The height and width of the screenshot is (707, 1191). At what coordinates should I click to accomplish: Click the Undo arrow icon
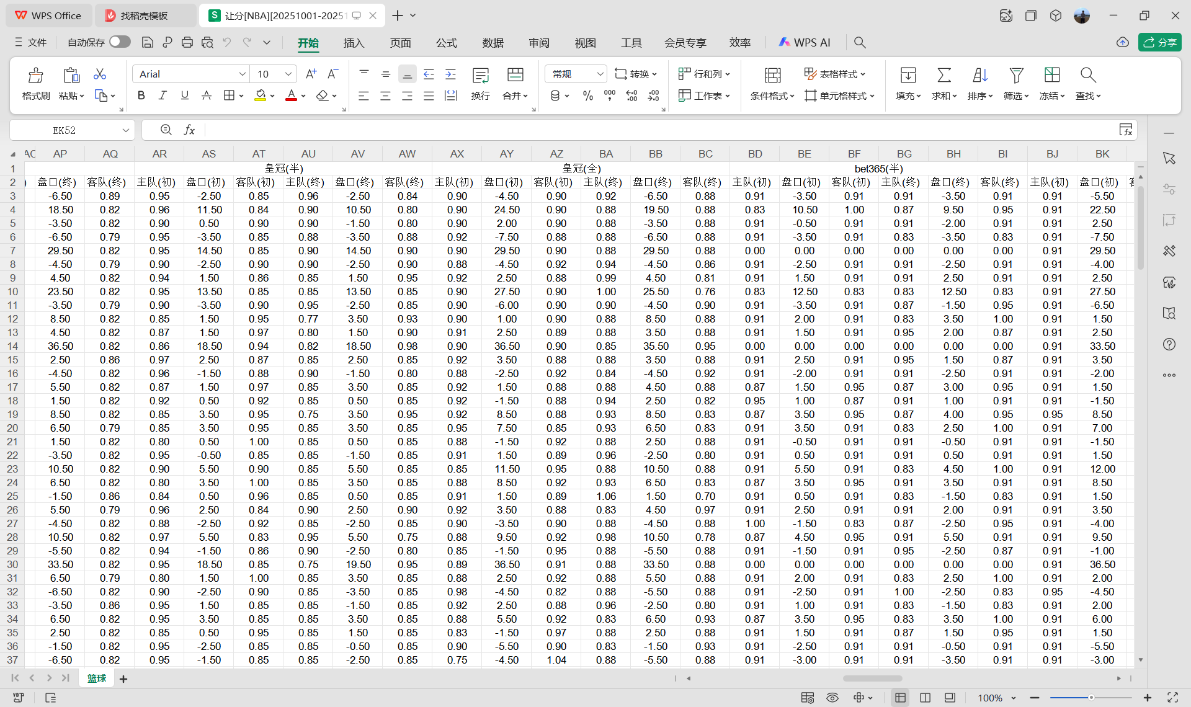click(x=227, y=42)
